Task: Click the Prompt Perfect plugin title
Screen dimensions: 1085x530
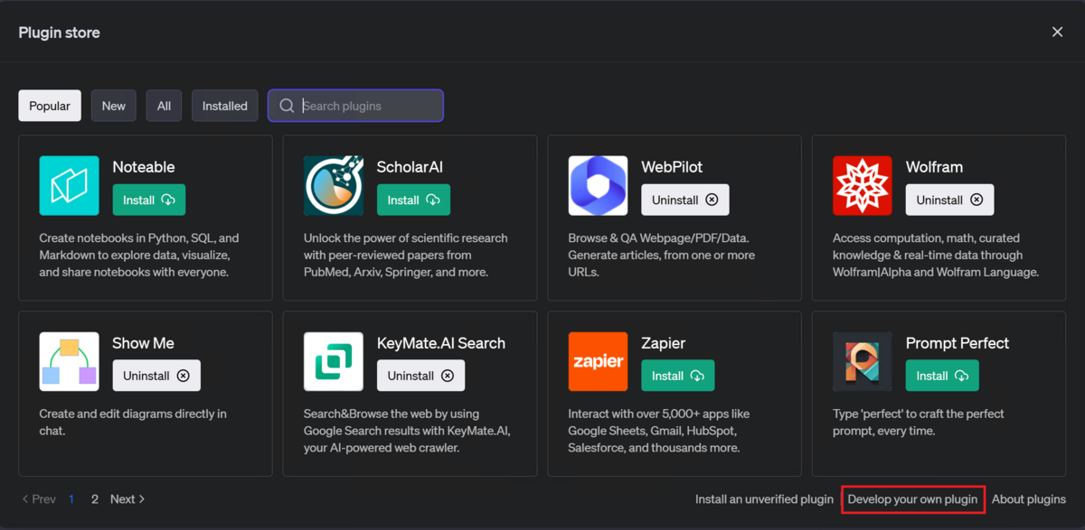Action: click(x=958, y=343)
